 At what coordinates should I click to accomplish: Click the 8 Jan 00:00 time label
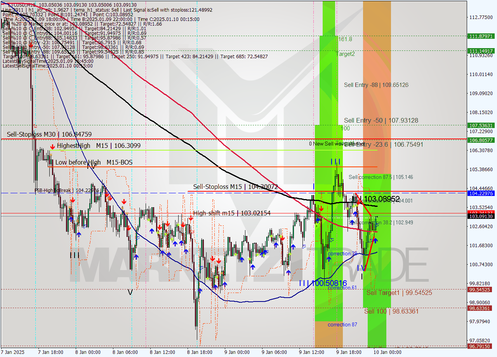pos(88,352)
